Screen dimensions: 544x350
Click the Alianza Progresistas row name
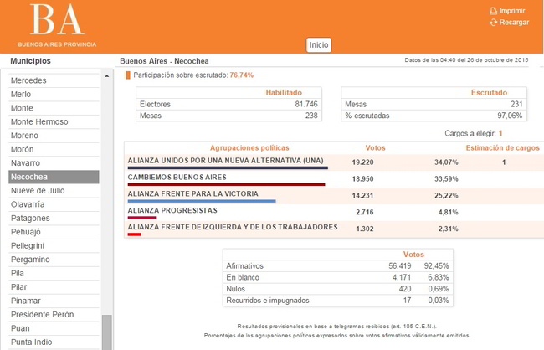pyautogui.click(x=172, y=210)
